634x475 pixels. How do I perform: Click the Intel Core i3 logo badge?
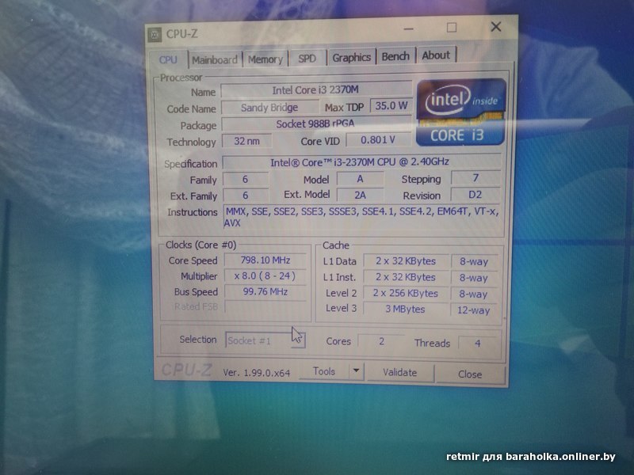click(461, 112)
